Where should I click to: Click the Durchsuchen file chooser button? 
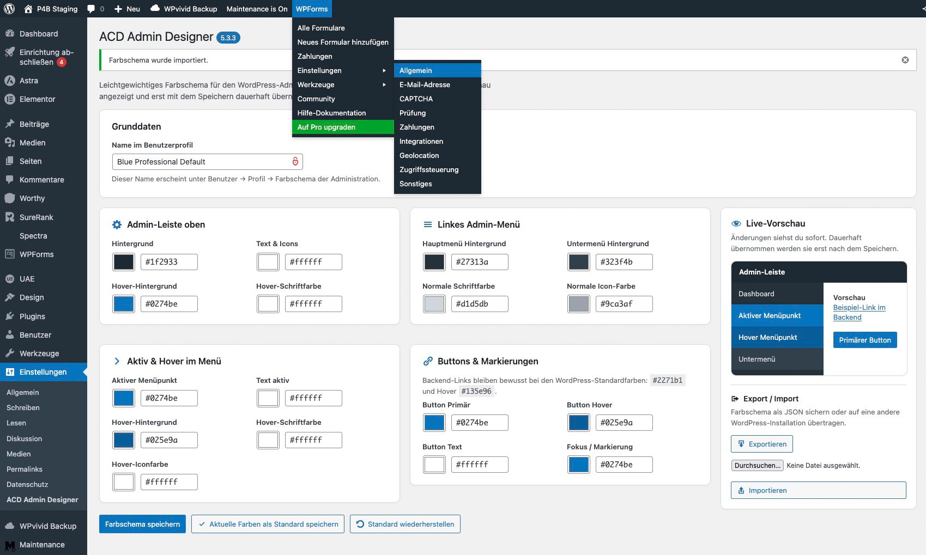click(x=757, y=465)
